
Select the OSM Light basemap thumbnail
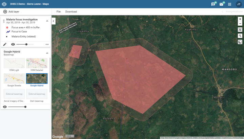coord(14,63)
